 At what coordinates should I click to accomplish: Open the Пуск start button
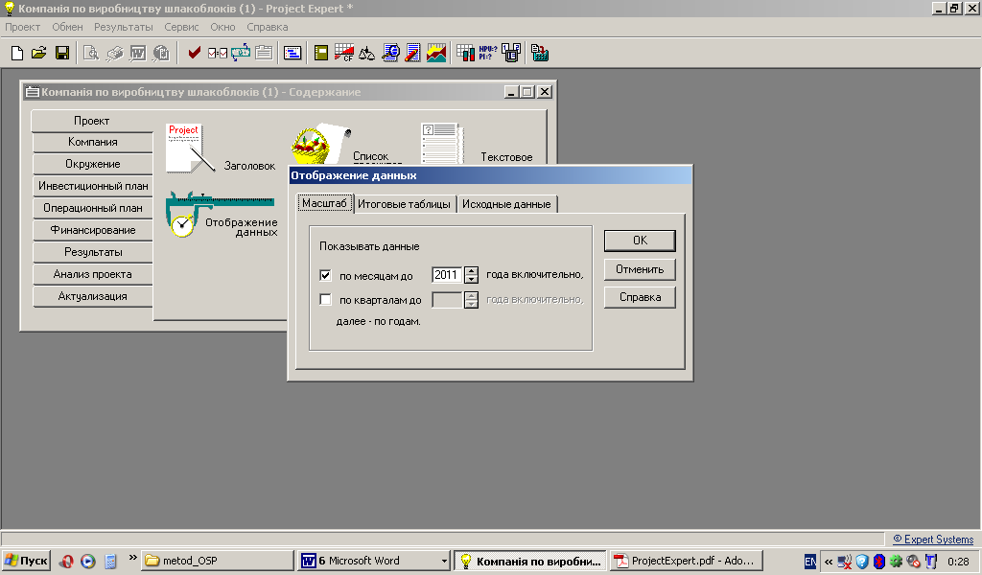coord(26,561)
